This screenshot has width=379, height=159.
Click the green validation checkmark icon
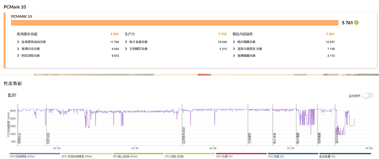[356, 23]
